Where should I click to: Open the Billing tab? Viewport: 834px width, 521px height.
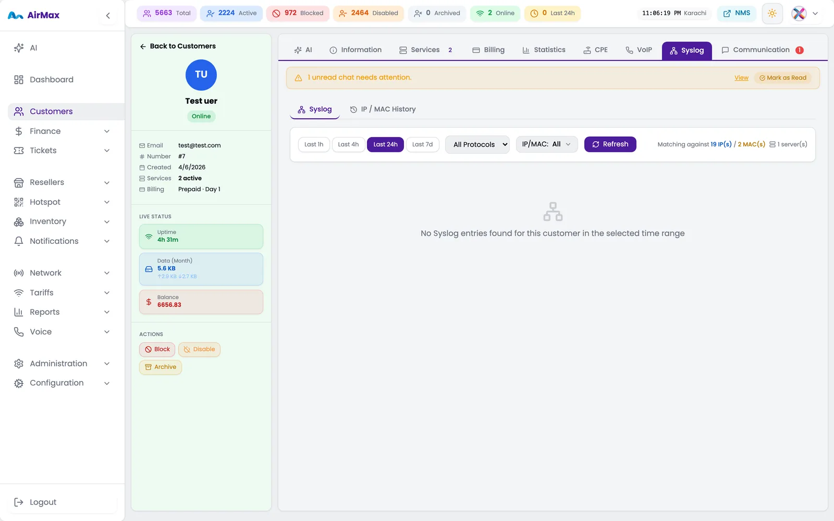[488, 50]
